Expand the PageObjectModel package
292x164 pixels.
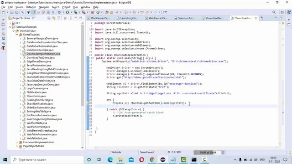tap(17, 146)
